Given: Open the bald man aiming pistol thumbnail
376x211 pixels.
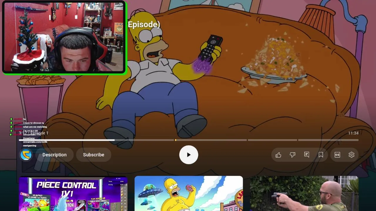Looking at the screenshot, I should point(304,193).
